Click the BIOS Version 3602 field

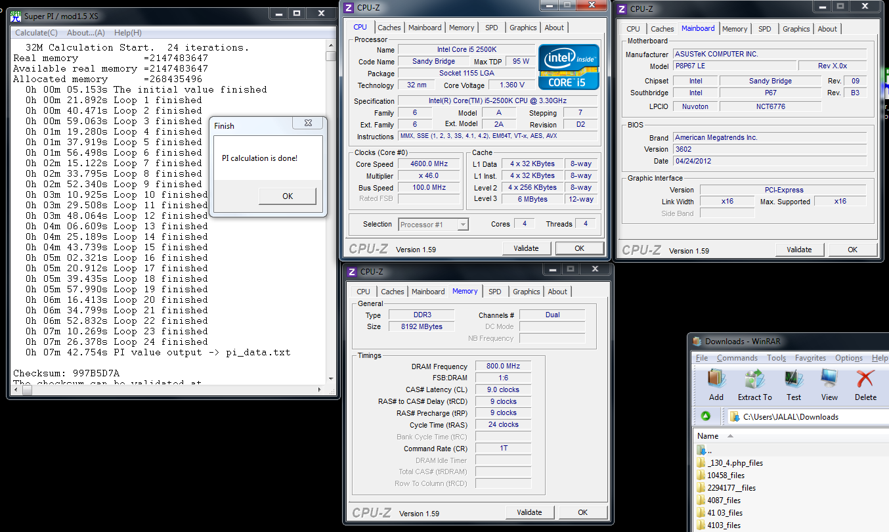pyautogui.click(x=770, y=149)
